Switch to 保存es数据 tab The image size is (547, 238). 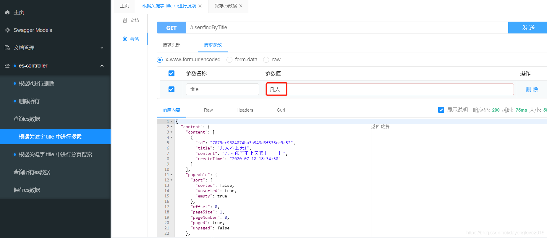[x=226, y=6]
